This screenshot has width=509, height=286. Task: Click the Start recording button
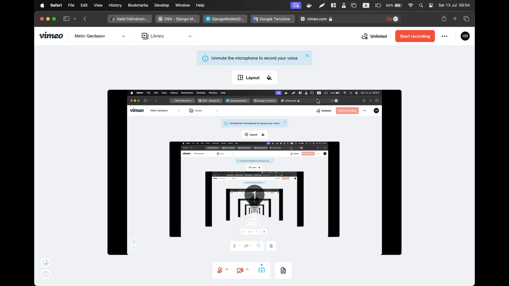coord(415,36)
